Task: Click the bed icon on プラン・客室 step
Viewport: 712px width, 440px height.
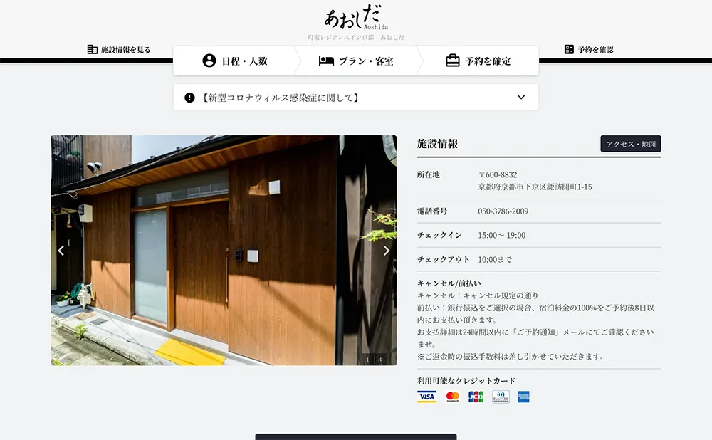Action: pyautogui.click(x=325, y=61)
